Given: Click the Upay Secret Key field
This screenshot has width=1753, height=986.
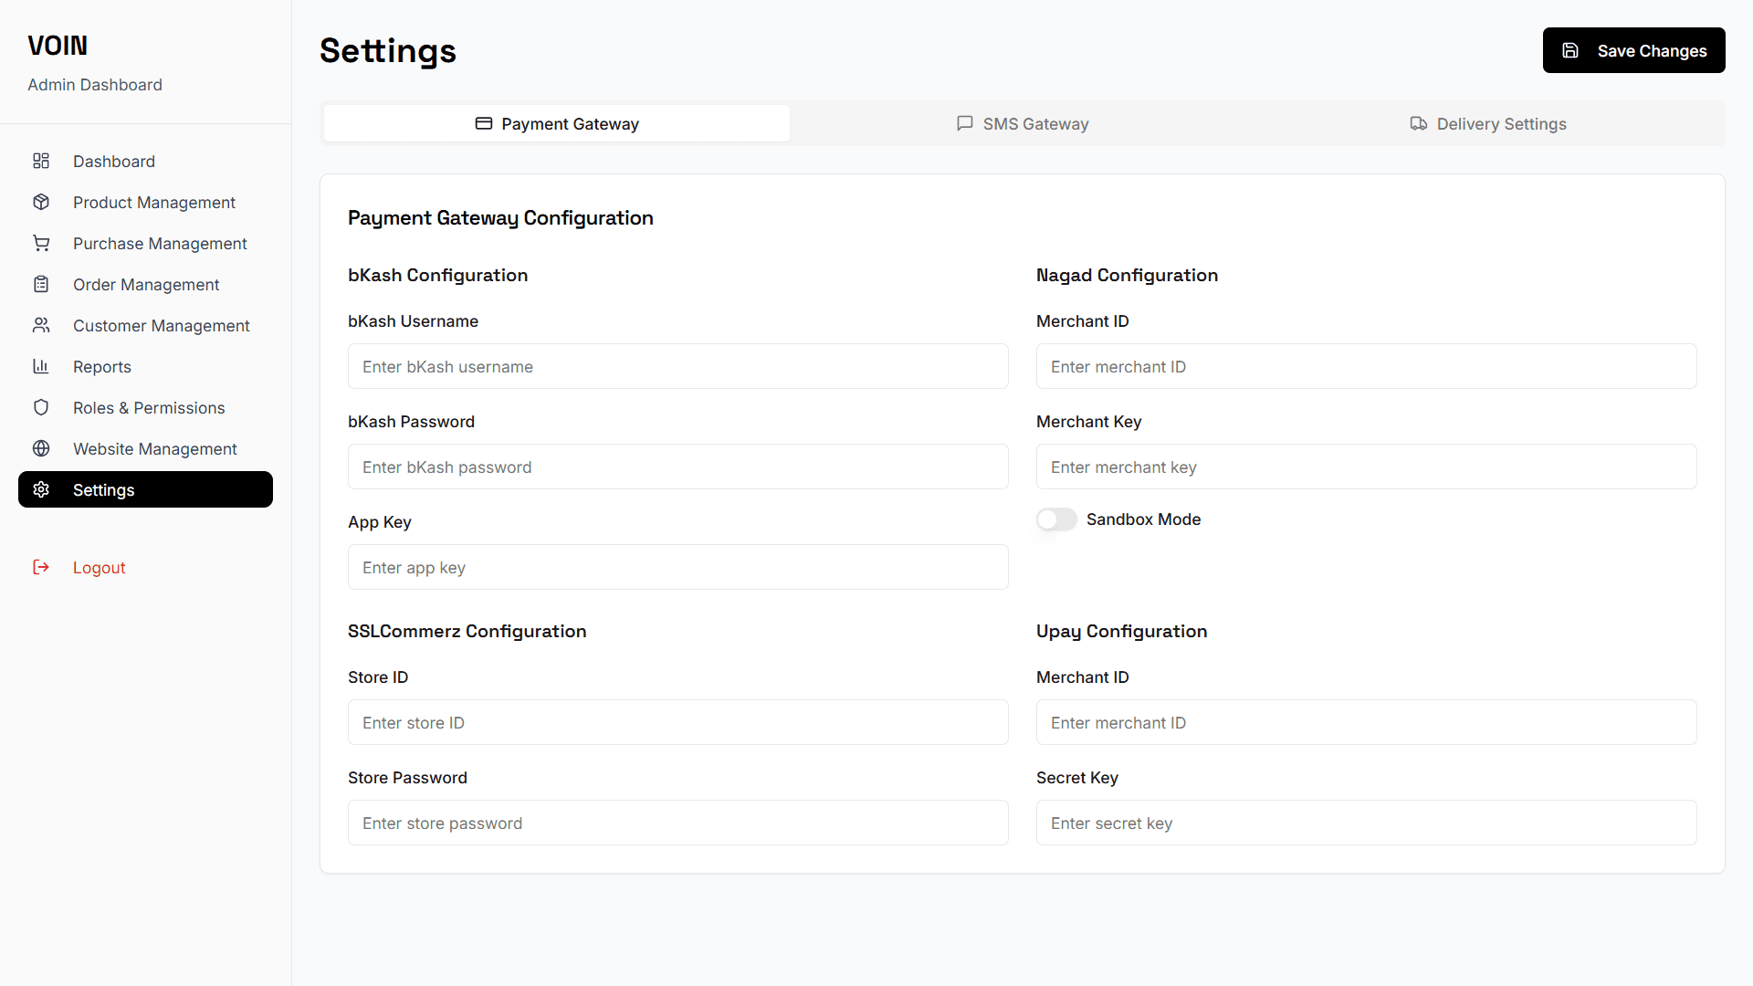Looking at the screenshot, I should click(x=1366, y=823).
